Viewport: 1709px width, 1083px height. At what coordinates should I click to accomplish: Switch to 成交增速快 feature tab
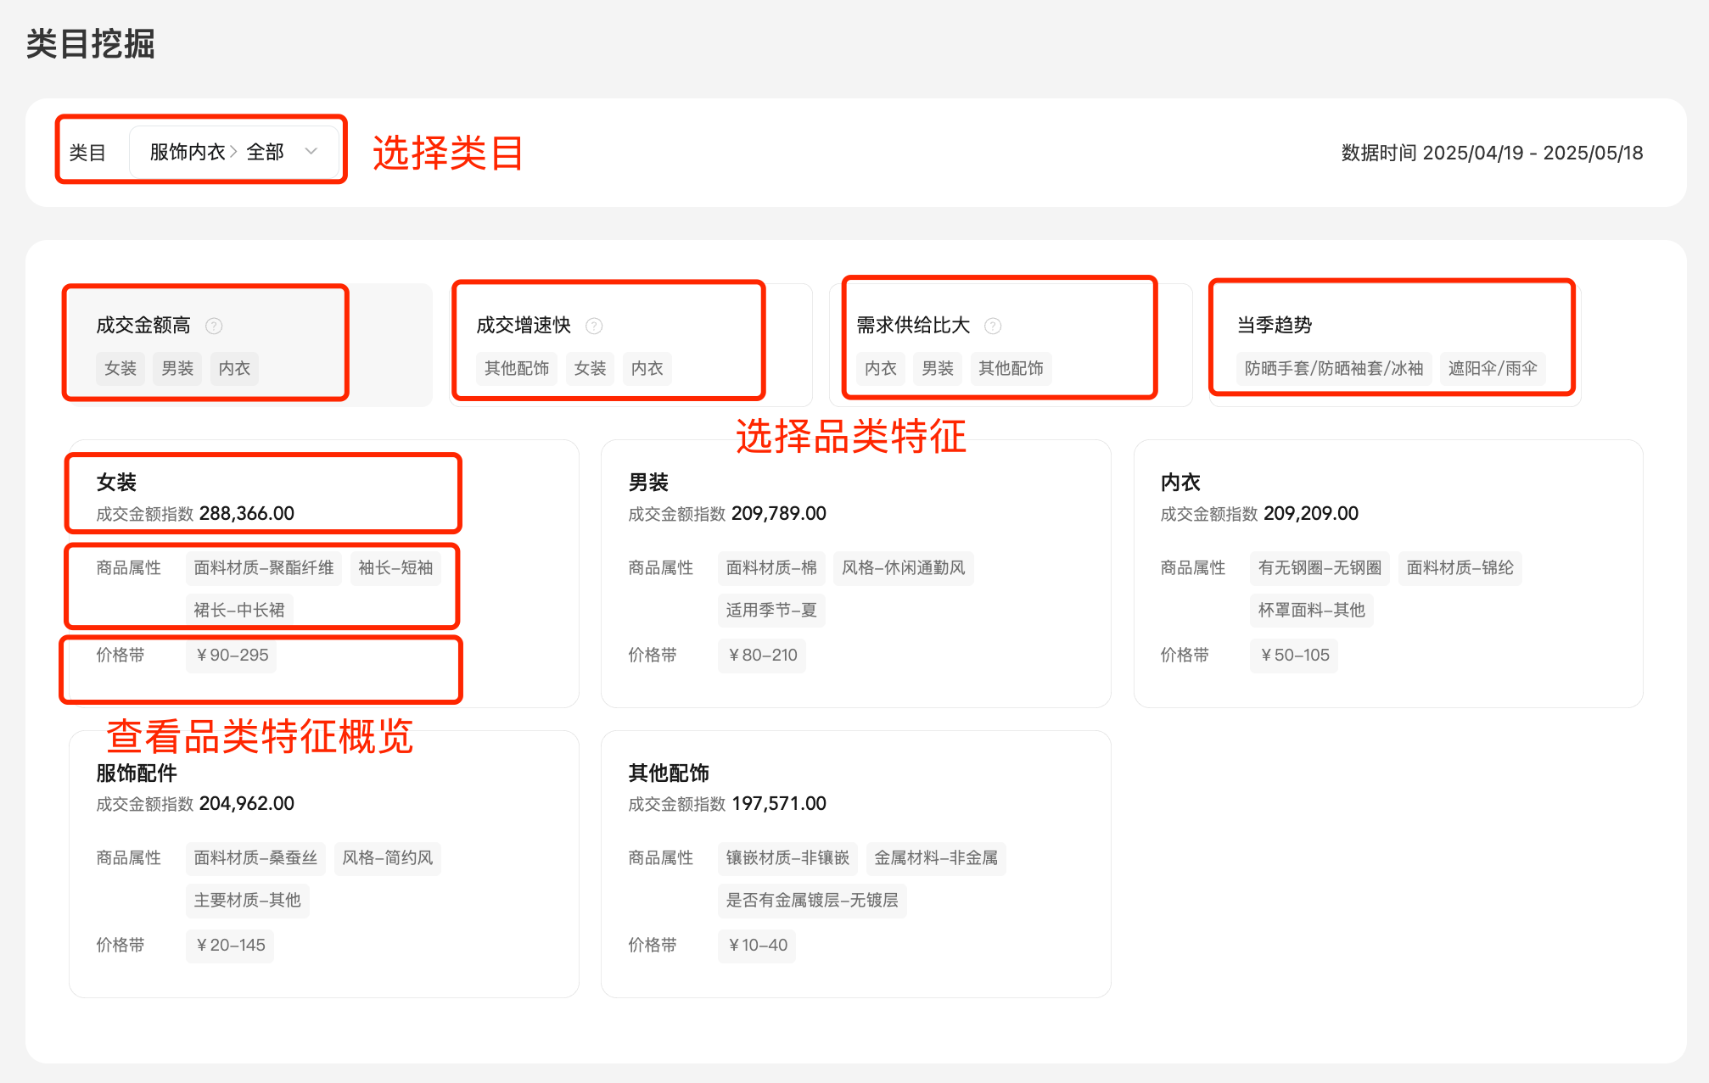tap(524, 325)
